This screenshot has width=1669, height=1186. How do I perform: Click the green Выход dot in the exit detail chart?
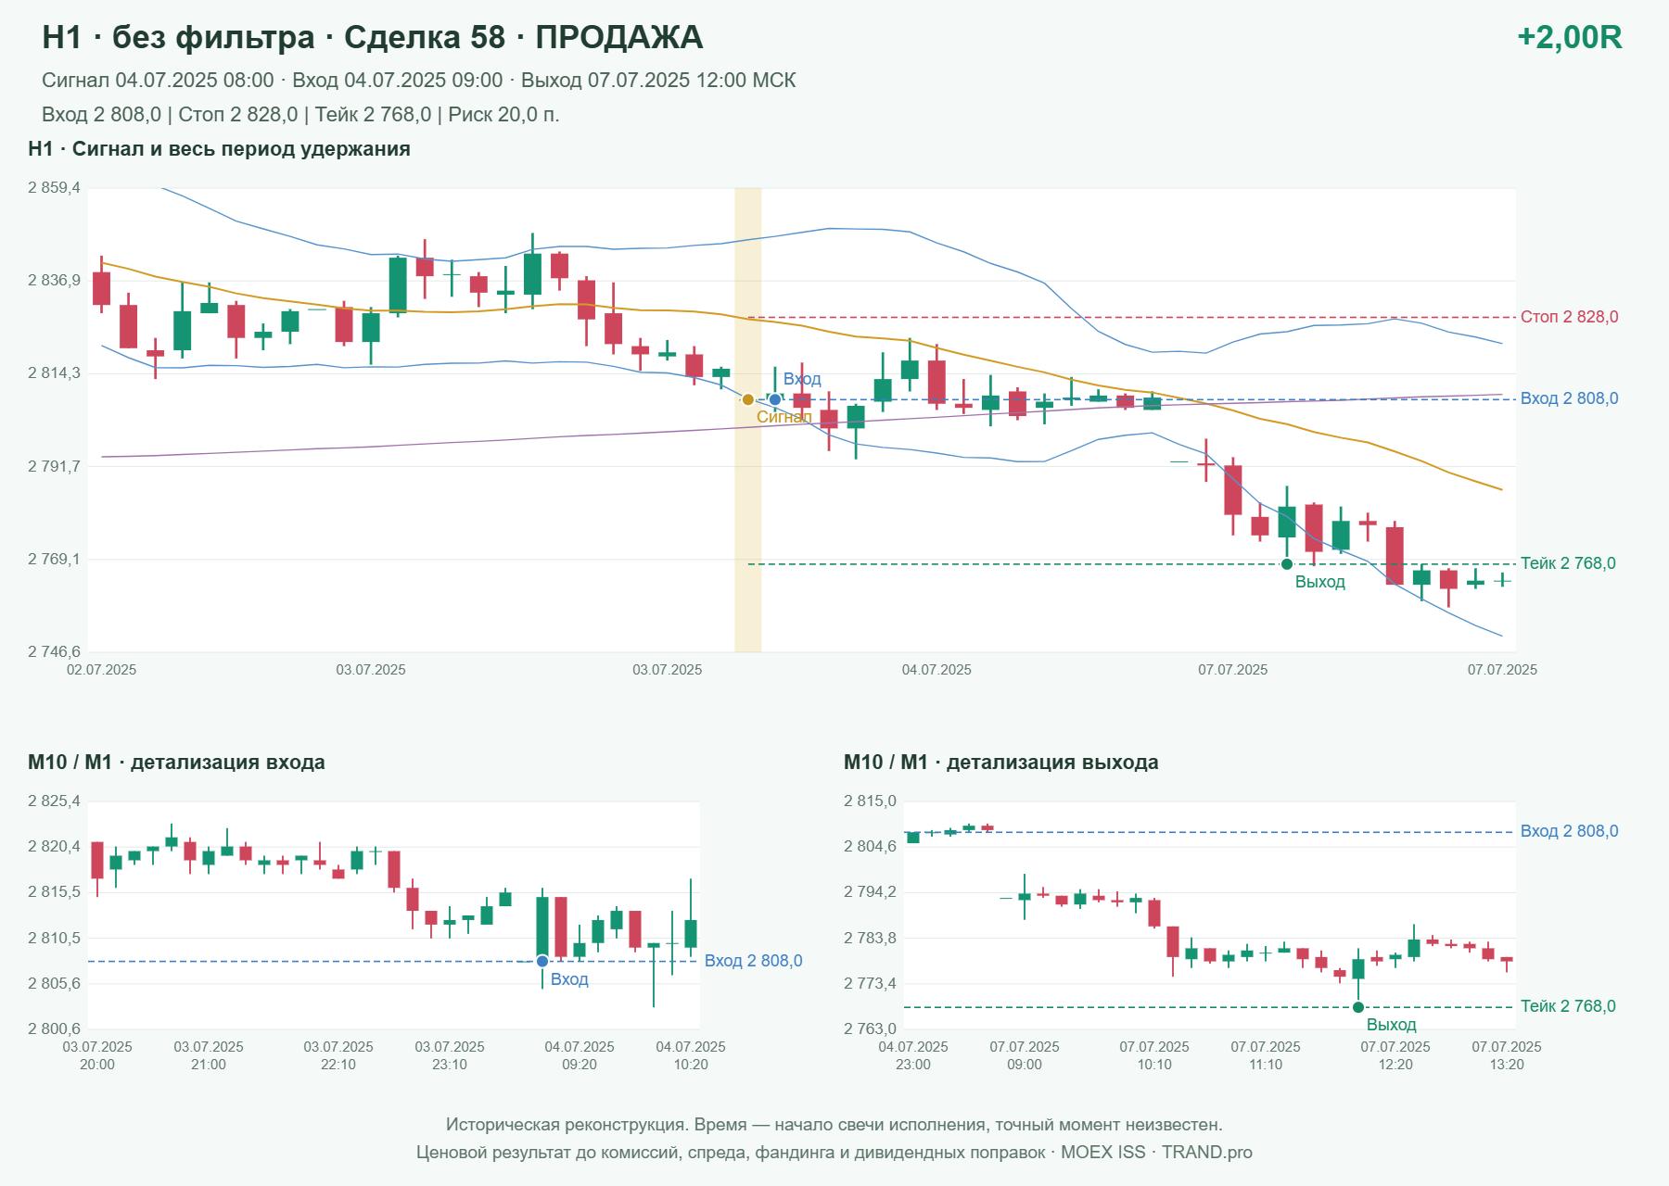(1358, 1007)
